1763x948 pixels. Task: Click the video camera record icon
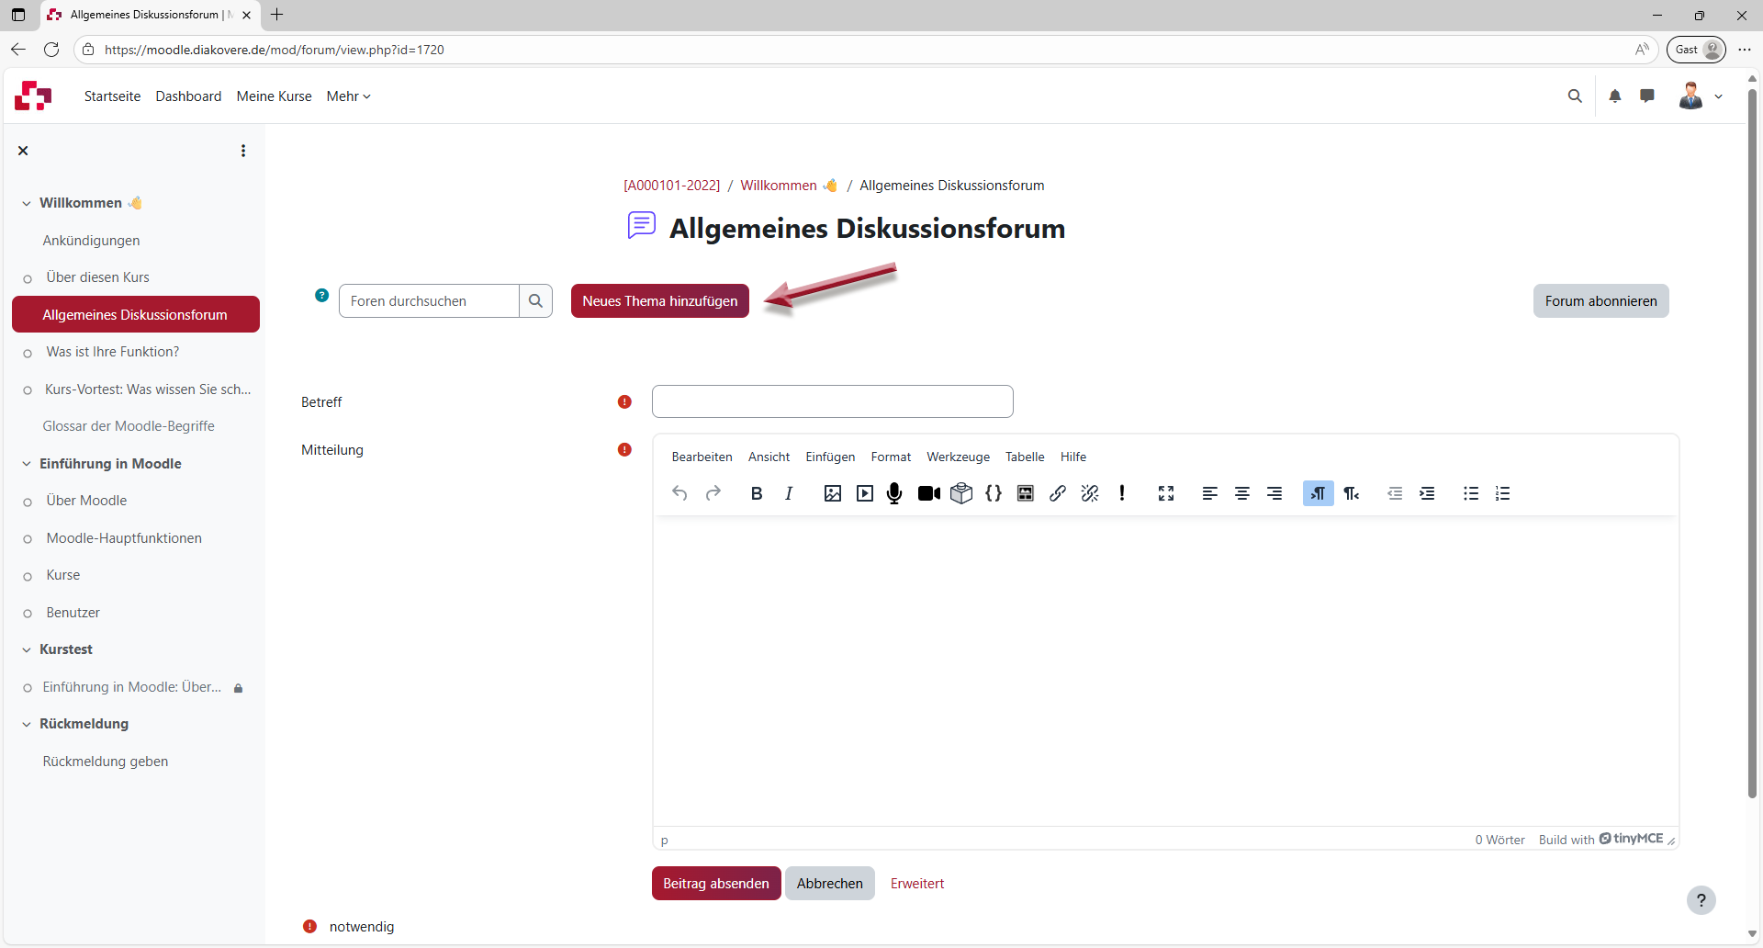(x=928, y=493)
